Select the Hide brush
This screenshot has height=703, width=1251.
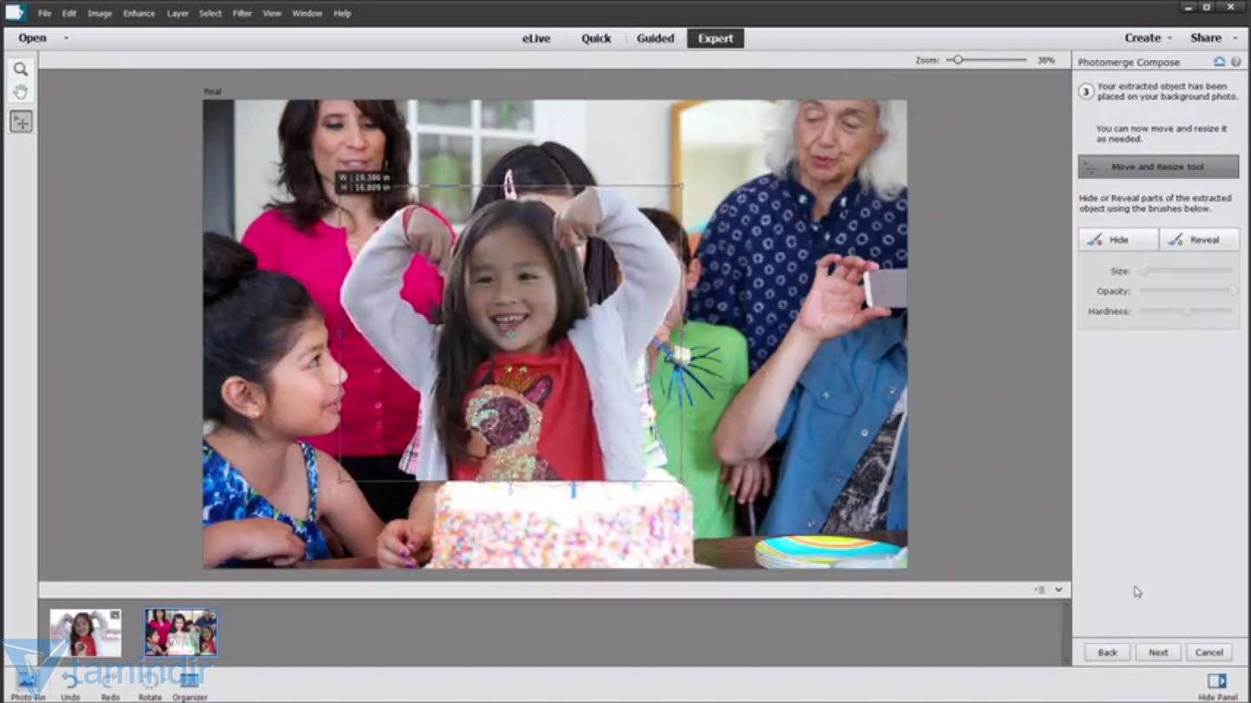(1118, 240)
